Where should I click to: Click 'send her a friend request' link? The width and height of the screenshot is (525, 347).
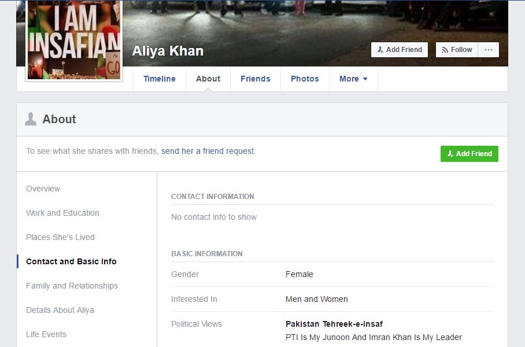coord(208,151)
